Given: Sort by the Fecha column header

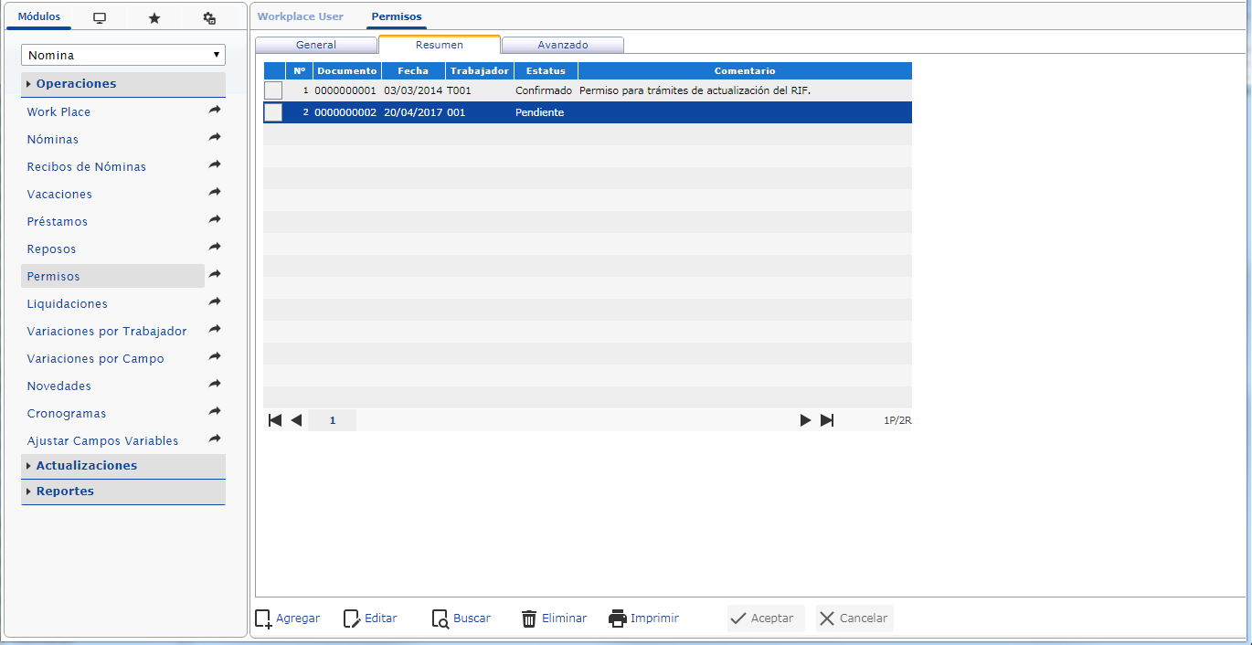Looking at the screenshot, I should (x=413, y=70).
